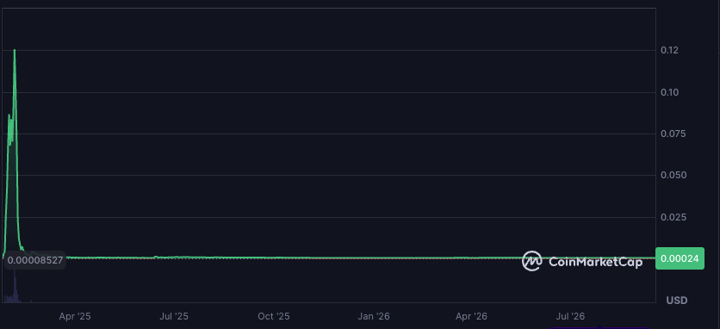
Task: Click the Apr '25 date label
Action: (75, 317)
